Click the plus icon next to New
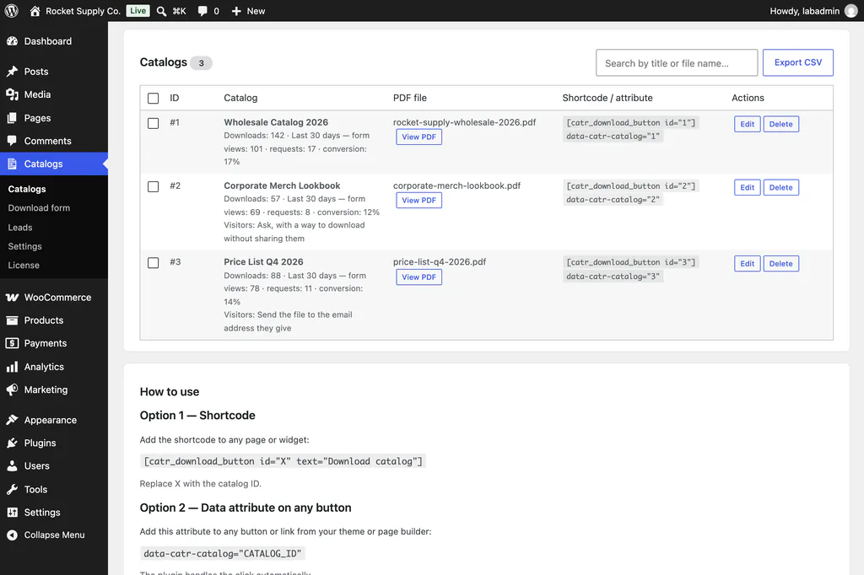 click(236, 11)
